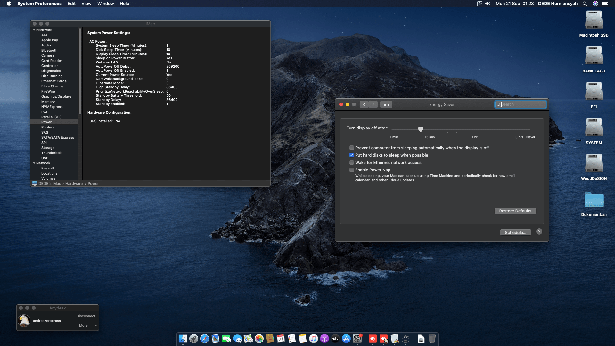
Task: Enable Power Nap checkbox
Action: coord(352,170)
